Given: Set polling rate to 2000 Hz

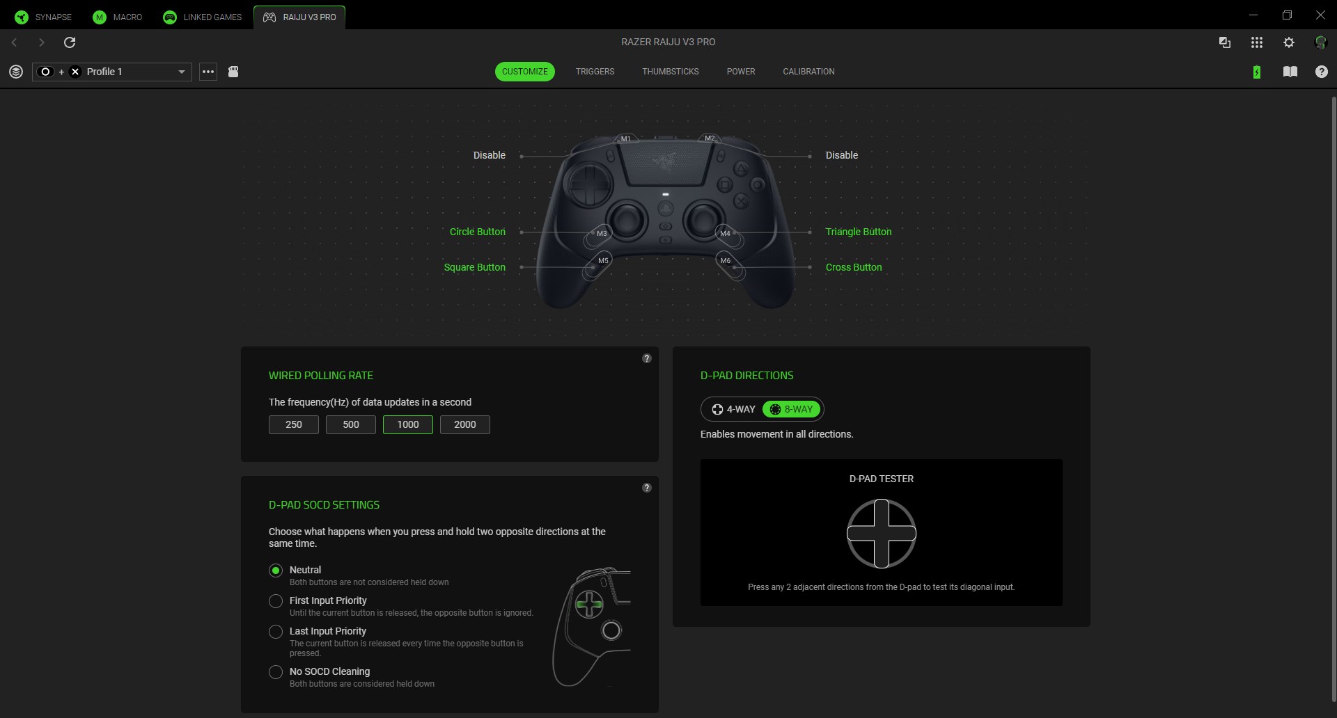Looking at the screenshot, I should tap(464, 424).
